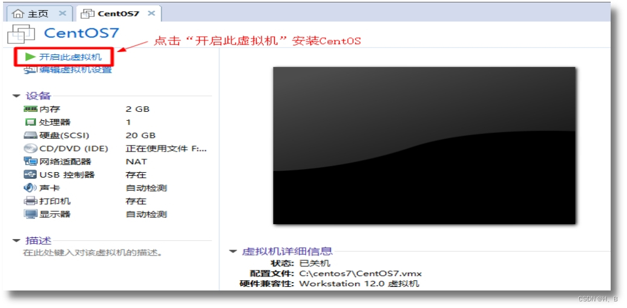Screen dimensions: 627x308
Task: Select the 网络适配器 device label
Action: coord(65,162)
